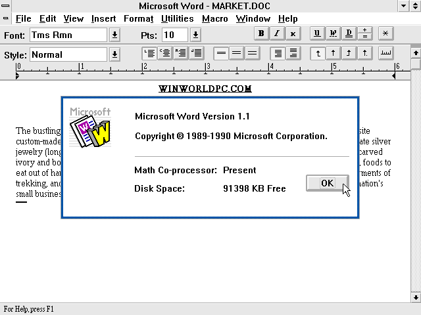Select closed paragraph spacing icon

click(x=278, y=53)
